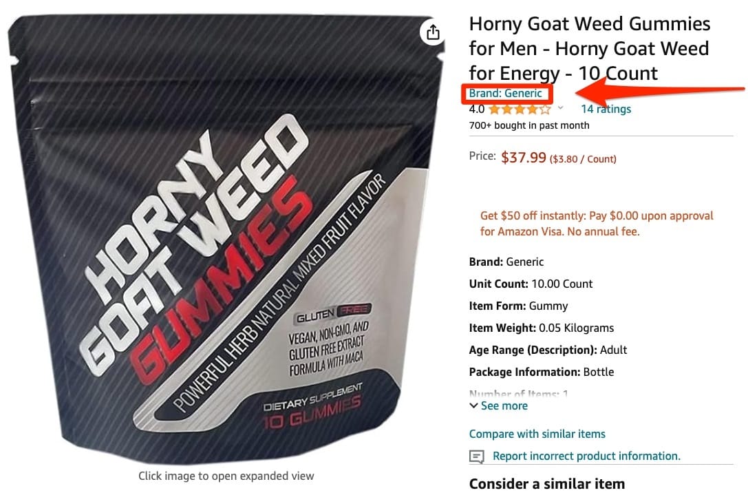Screen dimensions: 748x495
Task: View the 14 ratings link
Action: coord(606,109)
